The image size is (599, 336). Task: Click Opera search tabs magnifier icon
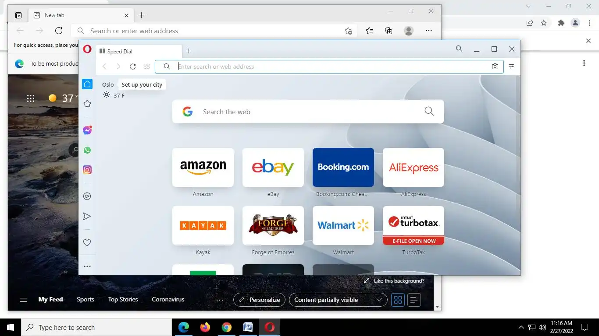(459, 49)
